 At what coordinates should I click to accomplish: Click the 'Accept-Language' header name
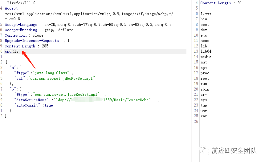pyautogui.click(x=21, y=25)
